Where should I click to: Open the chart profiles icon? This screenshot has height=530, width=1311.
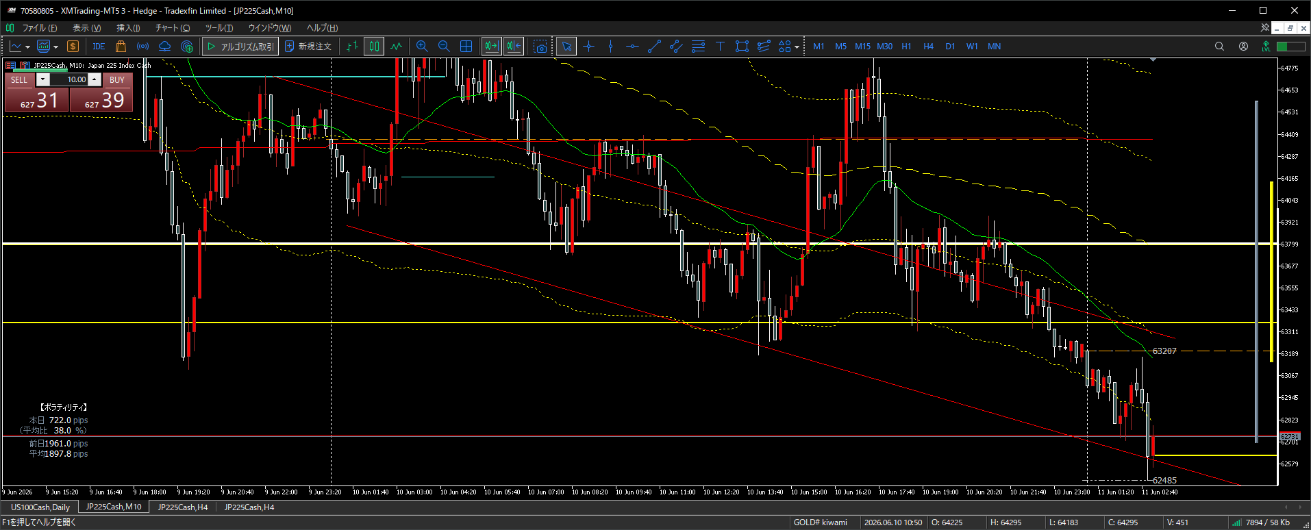pos(43,47)
